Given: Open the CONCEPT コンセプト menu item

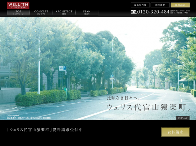Looking at the screenshot, I should 41,12.
